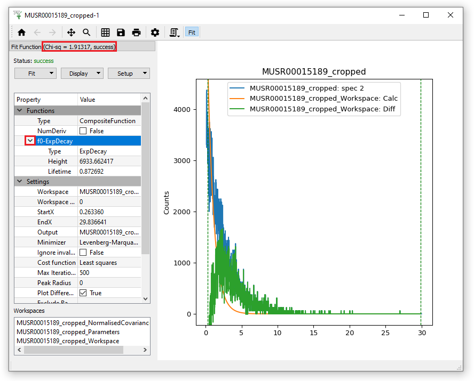The image size is (474, 381).
Task: Toggle grid lines with the grid icon
Action: [x=105, y=33]
